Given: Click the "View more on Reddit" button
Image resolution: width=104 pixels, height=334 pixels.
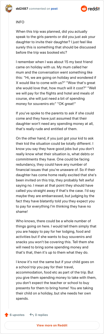Looking at the screenshot, I should pos(52,325).
